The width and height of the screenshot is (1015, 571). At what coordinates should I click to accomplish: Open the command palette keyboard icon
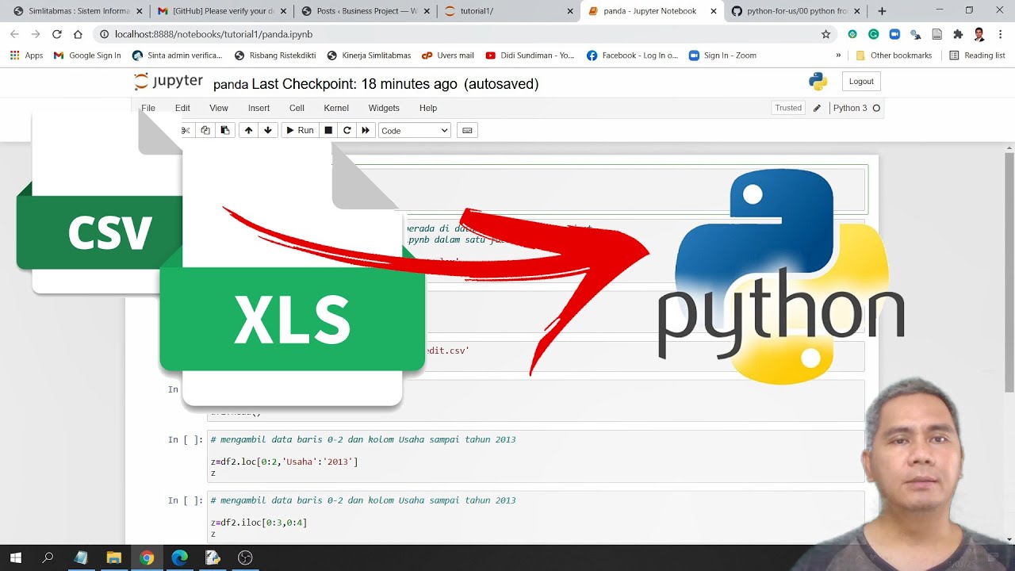[467, 130]
